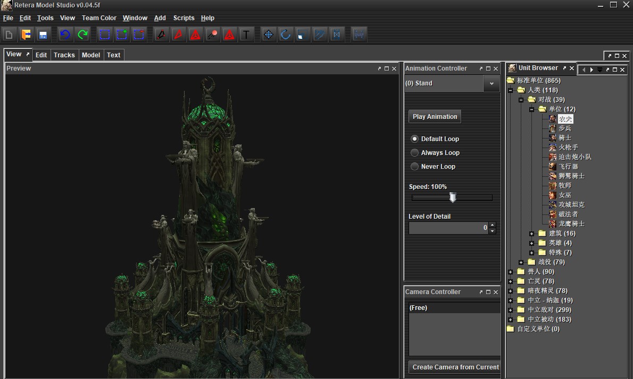Expand the 兽人 (90) folder

pos(510,272)
